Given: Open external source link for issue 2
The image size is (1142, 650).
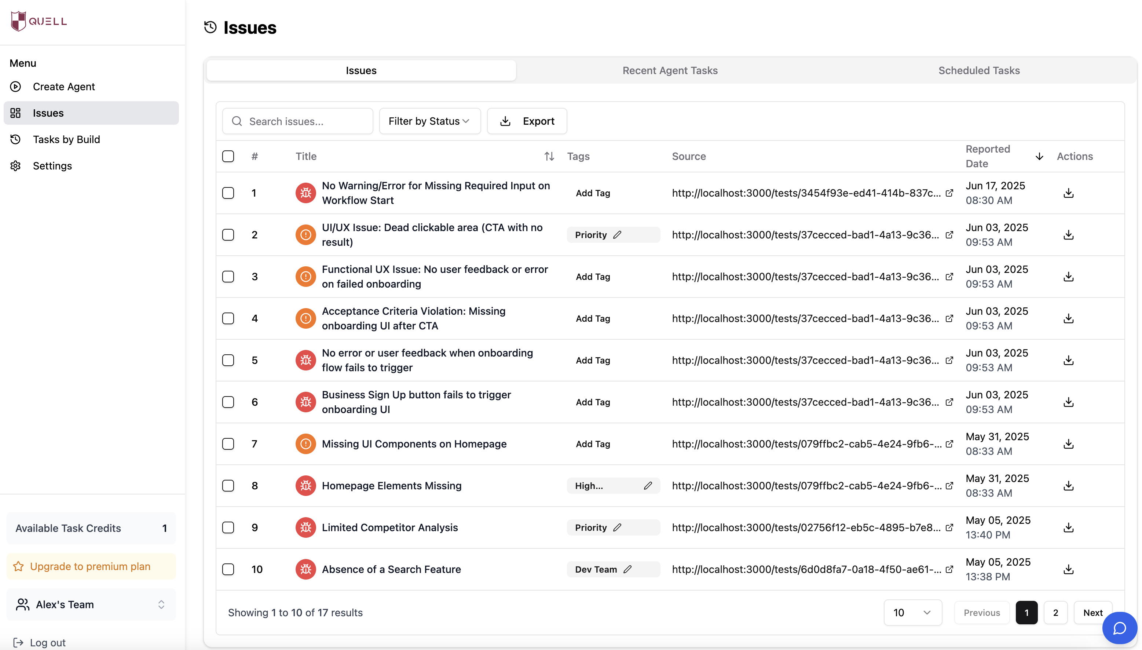Looking at the screenshot, I should [x=949, y=235].
